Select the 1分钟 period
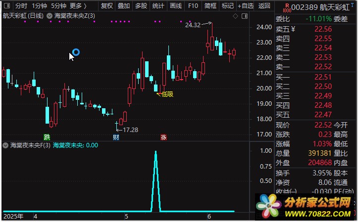The image size is (359, 222). 40,6
